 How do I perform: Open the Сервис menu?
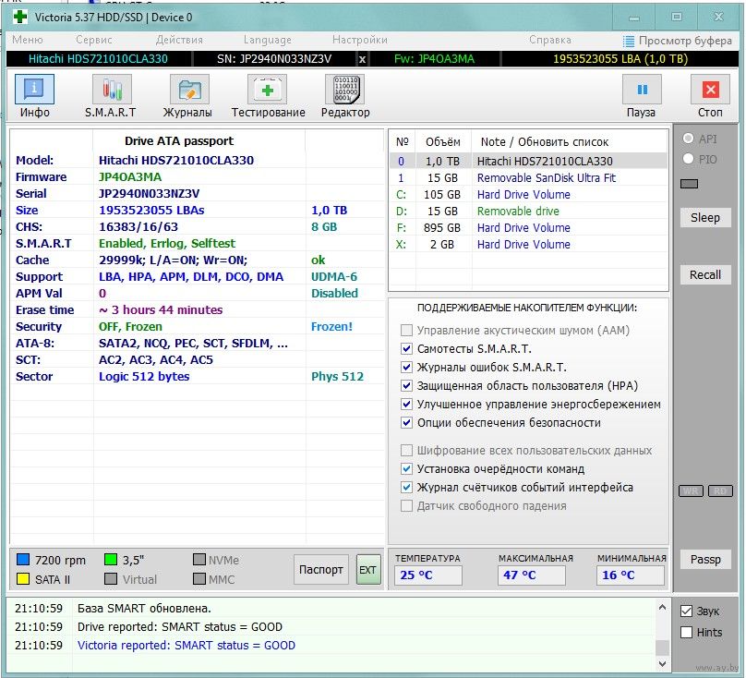(x=94, y=40)
